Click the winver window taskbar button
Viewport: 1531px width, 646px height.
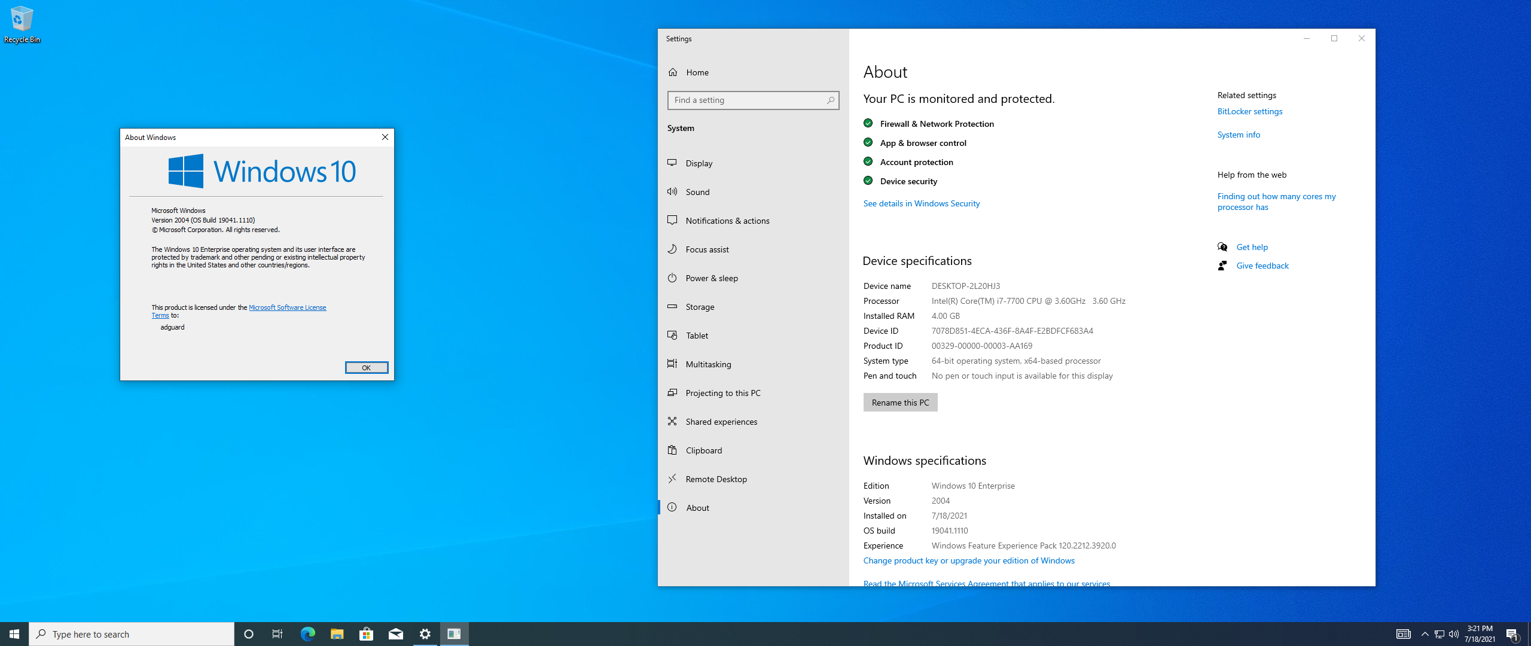tap(454, 634)
